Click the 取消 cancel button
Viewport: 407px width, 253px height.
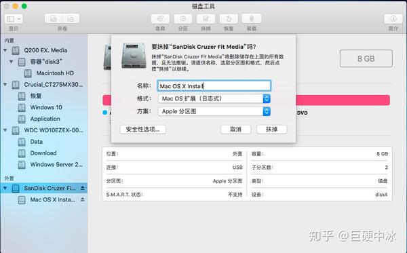coord(235,130)
